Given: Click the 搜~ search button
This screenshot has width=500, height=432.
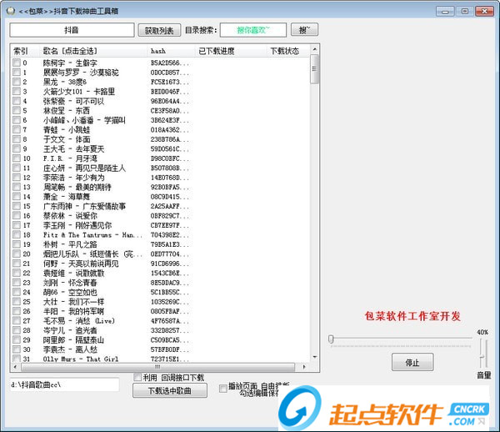Looking at the screenshot, I should pos(304,30).
